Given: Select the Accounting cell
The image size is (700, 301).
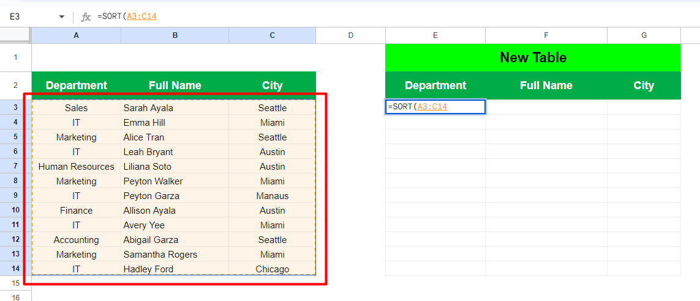Looking at the screenshot, I should pyautogui.click(x=77, y=240).
